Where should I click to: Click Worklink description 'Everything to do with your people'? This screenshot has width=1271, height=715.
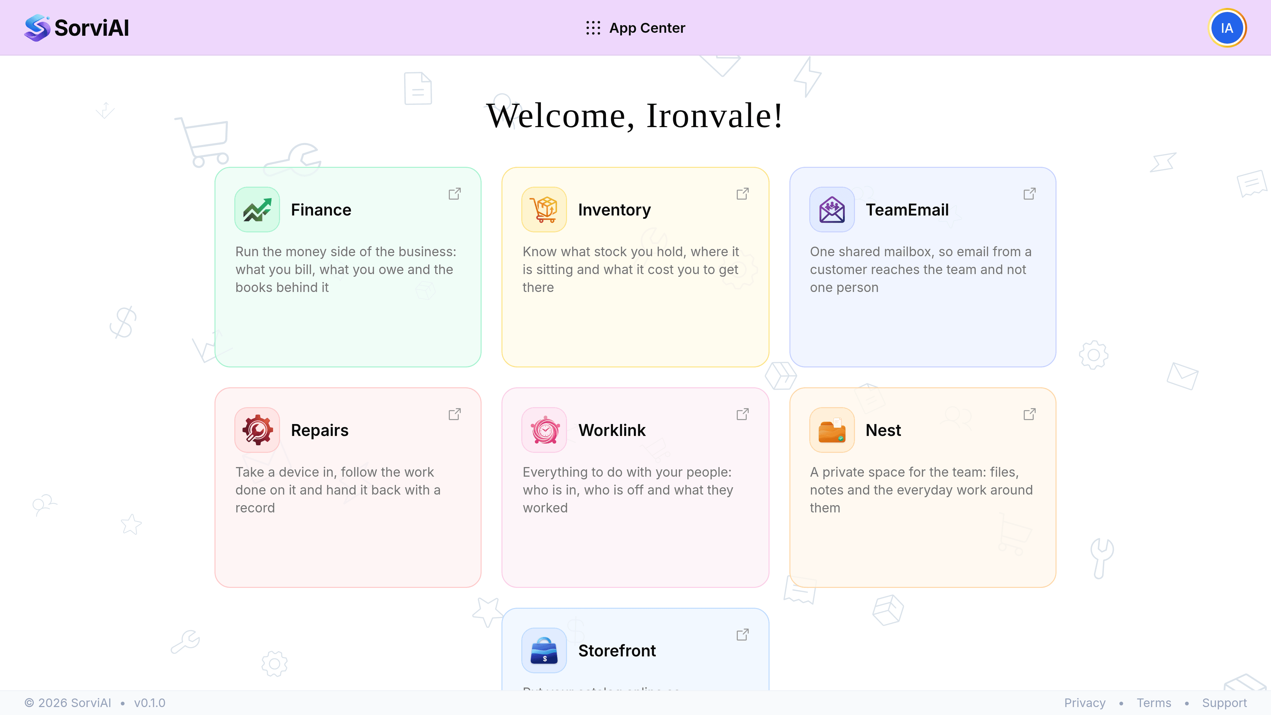[x=628, y=490]
